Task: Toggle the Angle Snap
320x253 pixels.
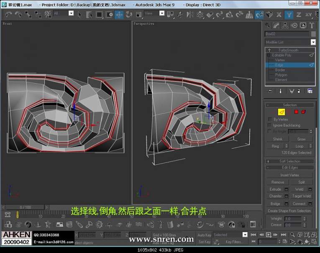Action: (229, 14)
